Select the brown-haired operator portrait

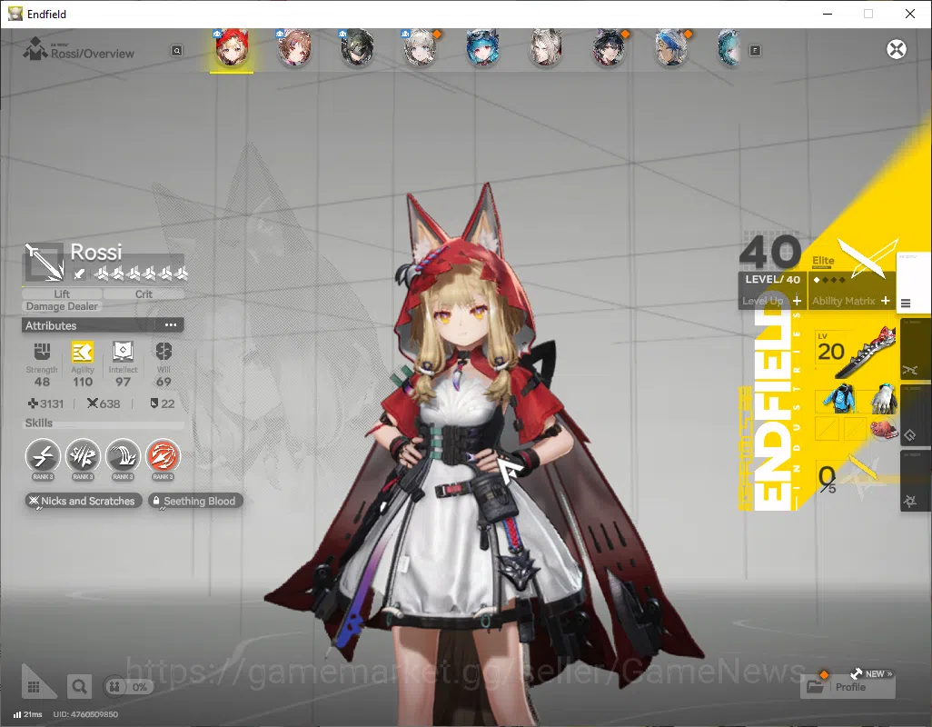coord(294,48)
